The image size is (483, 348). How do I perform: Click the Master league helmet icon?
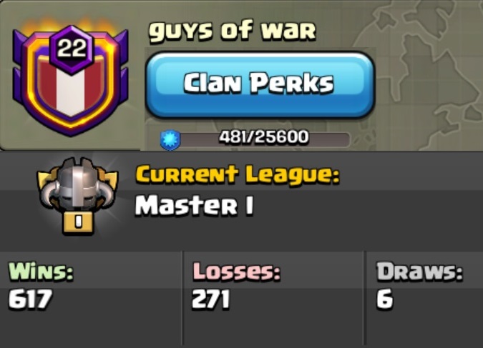coord(77,185)
